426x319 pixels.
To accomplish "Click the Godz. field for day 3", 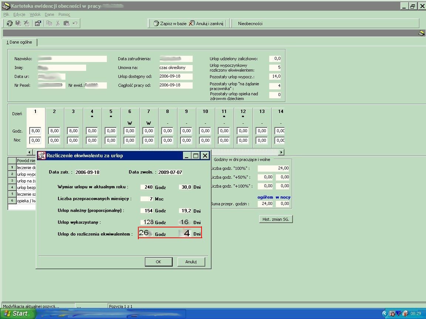I will click(x=73, y=131).
